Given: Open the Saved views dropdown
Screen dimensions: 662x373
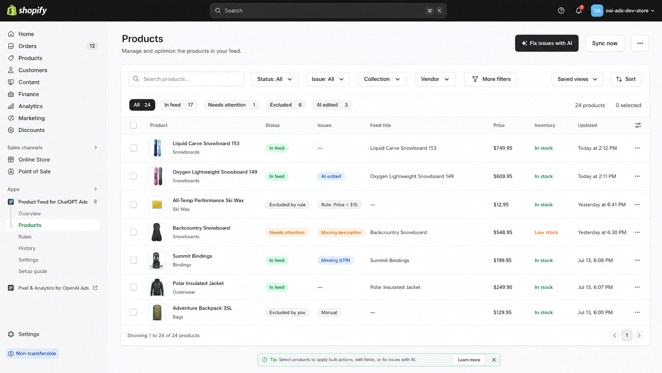Looking at the screenshot, I should point(577,79).
